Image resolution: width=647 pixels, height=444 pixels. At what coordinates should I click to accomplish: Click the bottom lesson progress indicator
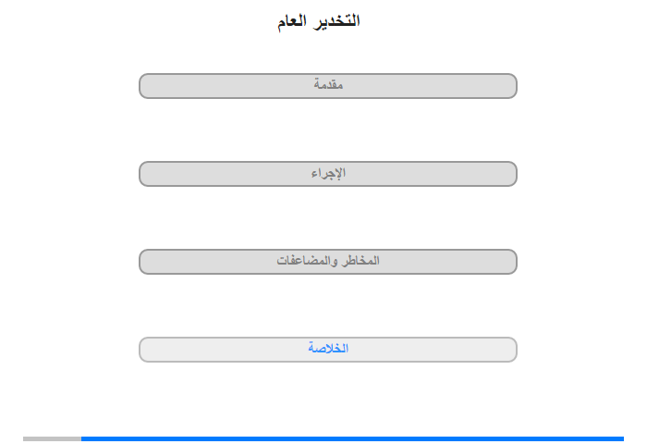coord(323,438)
